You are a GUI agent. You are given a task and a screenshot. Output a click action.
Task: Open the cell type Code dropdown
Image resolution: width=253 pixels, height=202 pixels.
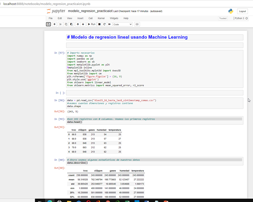click(123, 24)
